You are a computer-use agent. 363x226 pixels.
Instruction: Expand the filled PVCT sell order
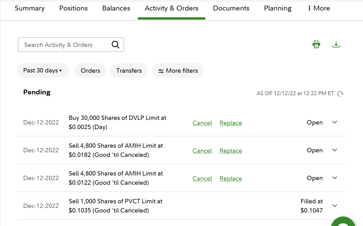(x=335, y=206)
